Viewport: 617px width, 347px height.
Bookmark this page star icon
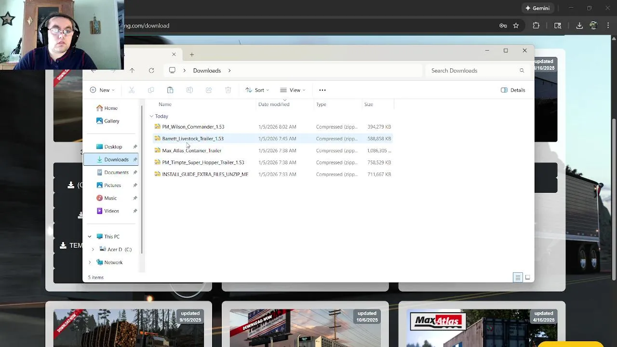pyautogui.click(x=516, y=26)
